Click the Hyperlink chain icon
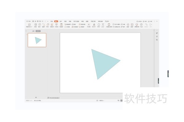The height and width of the screenshot is (122, 184). [x=146, y=24]
